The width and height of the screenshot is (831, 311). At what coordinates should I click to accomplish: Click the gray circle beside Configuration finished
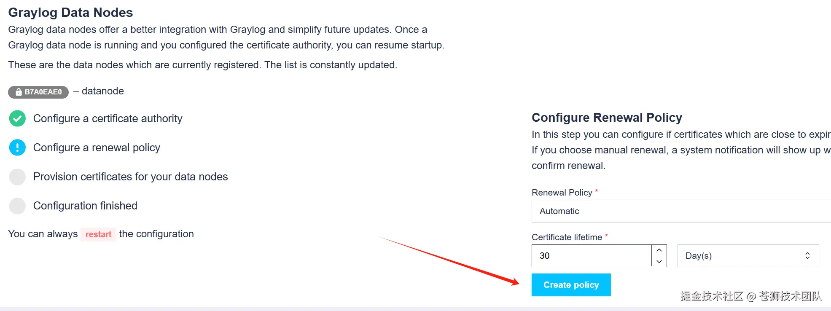[17, 206]
